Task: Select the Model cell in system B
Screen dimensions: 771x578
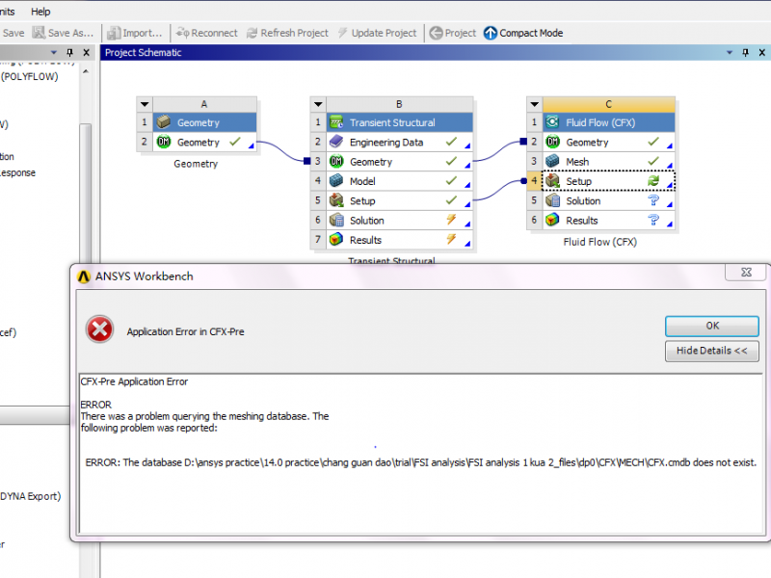Action: click(399, 181)
